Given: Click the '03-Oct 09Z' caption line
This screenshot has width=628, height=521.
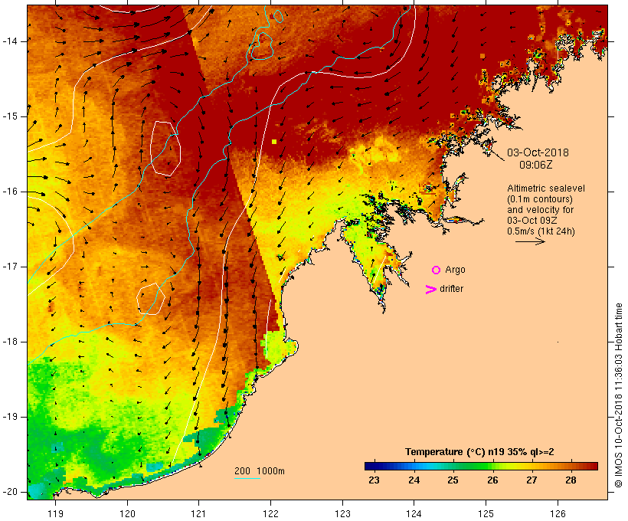Looking at the screenshot, I should tap(532, 221).
